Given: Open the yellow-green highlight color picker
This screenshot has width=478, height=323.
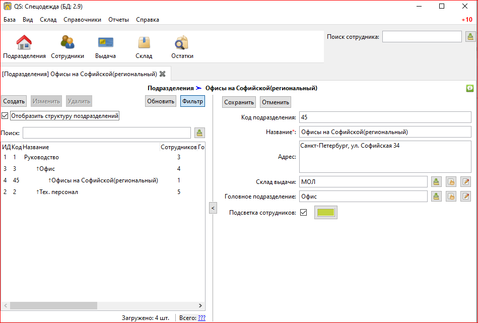Looking at the screenshot, I should (326, 213).
